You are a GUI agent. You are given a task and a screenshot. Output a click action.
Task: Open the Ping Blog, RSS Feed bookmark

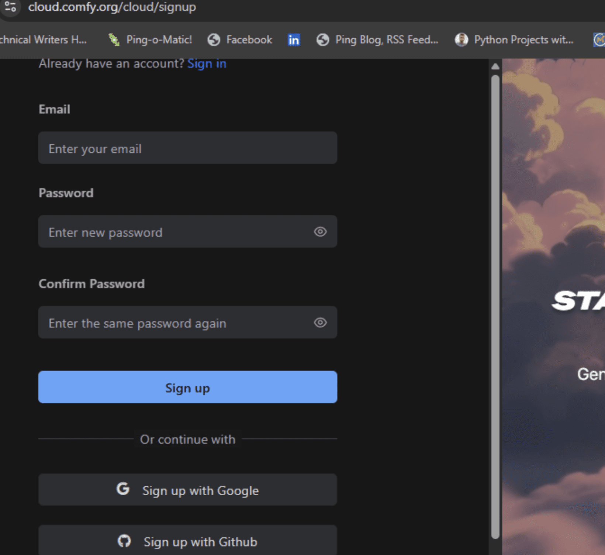pos(377,39)
